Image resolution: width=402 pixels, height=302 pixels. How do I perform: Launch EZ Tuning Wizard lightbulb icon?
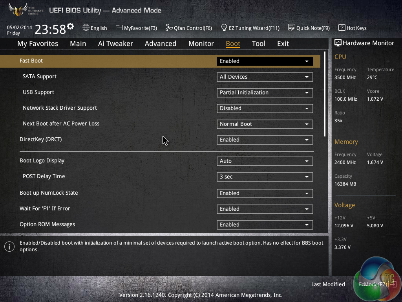click(224, 28)
